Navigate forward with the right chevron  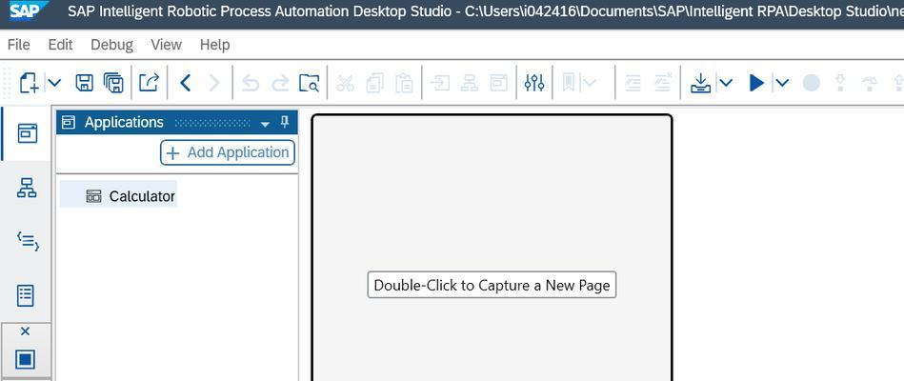coord(214,83)
